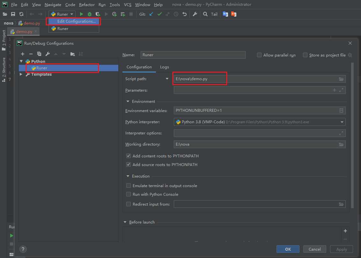
Task: Click in the Parameters input field
Action: click(x=252, y=90)
